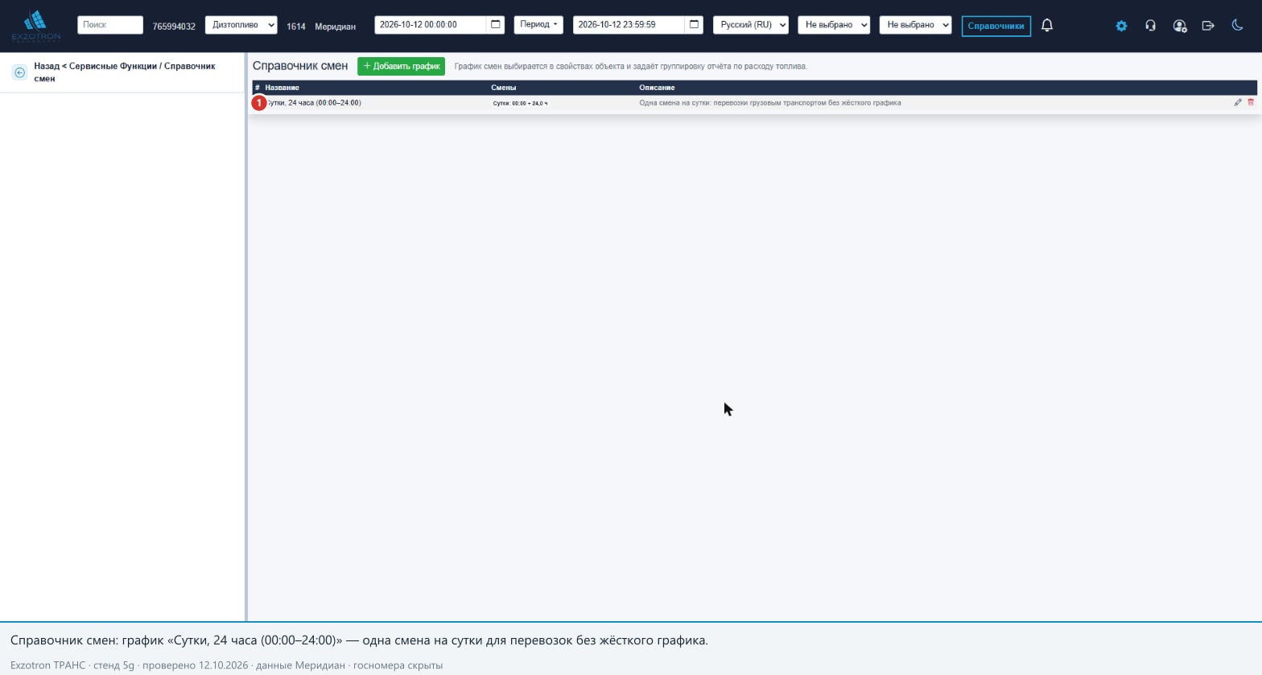Expand the Дизтопливо fuel dropdown
Screen dimensions: 1262x675
[x=241, y=25]
